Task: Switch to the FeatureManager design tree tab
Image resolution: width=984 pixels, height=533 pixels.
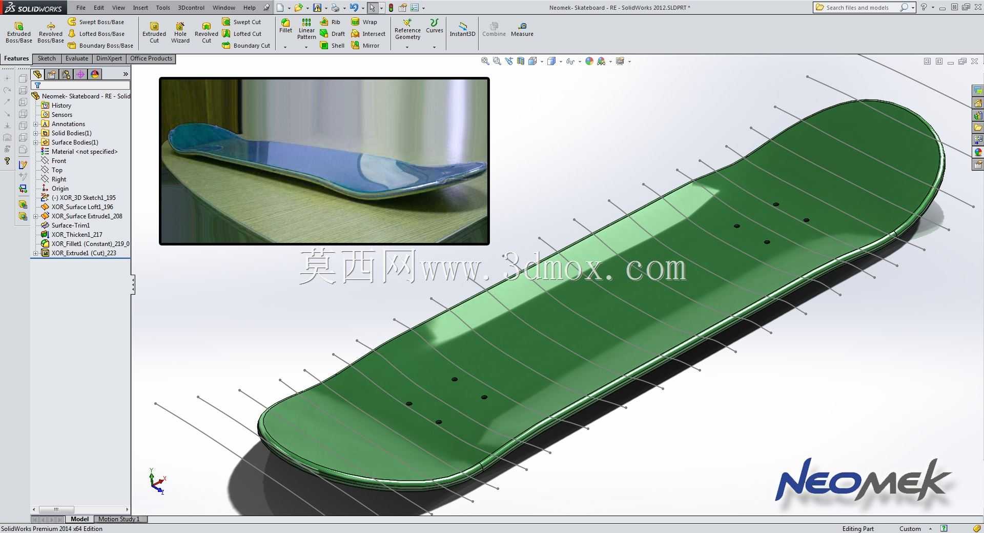Action: 37,74
